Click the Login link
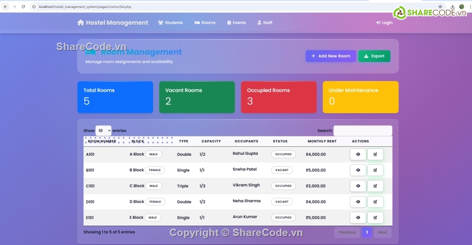Image resolution: width=472 pixels, height=245 pixels. (384, 23)
